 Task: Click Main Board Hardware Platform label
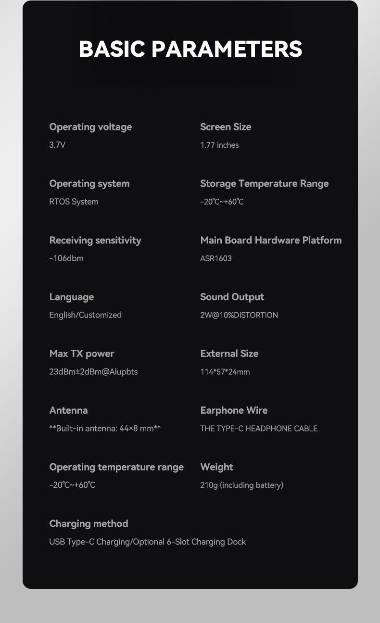271,240
